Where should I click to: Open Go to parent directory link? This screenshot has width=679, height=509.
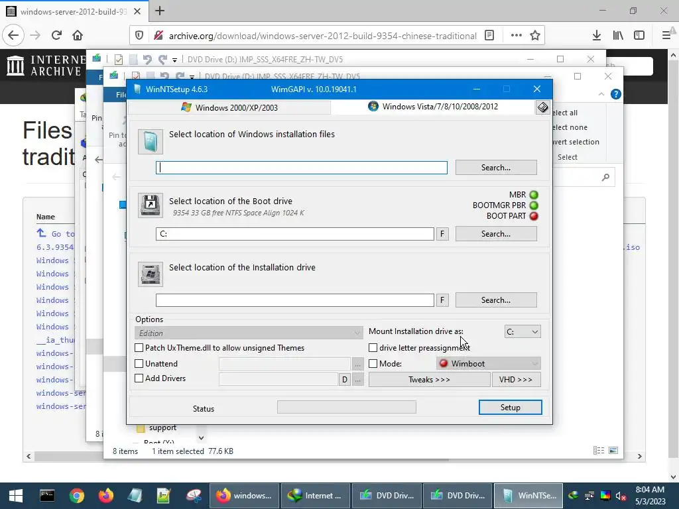[56, 234]
